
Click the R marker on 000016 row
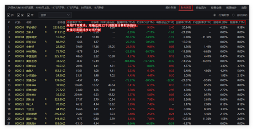click(46, 80)
